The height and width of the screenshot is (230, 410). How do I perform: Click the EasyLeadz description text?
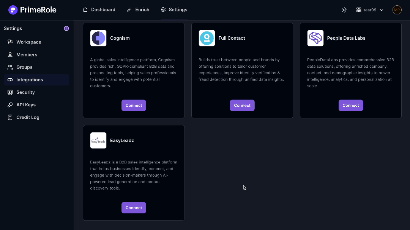click(x=134, y=175)
